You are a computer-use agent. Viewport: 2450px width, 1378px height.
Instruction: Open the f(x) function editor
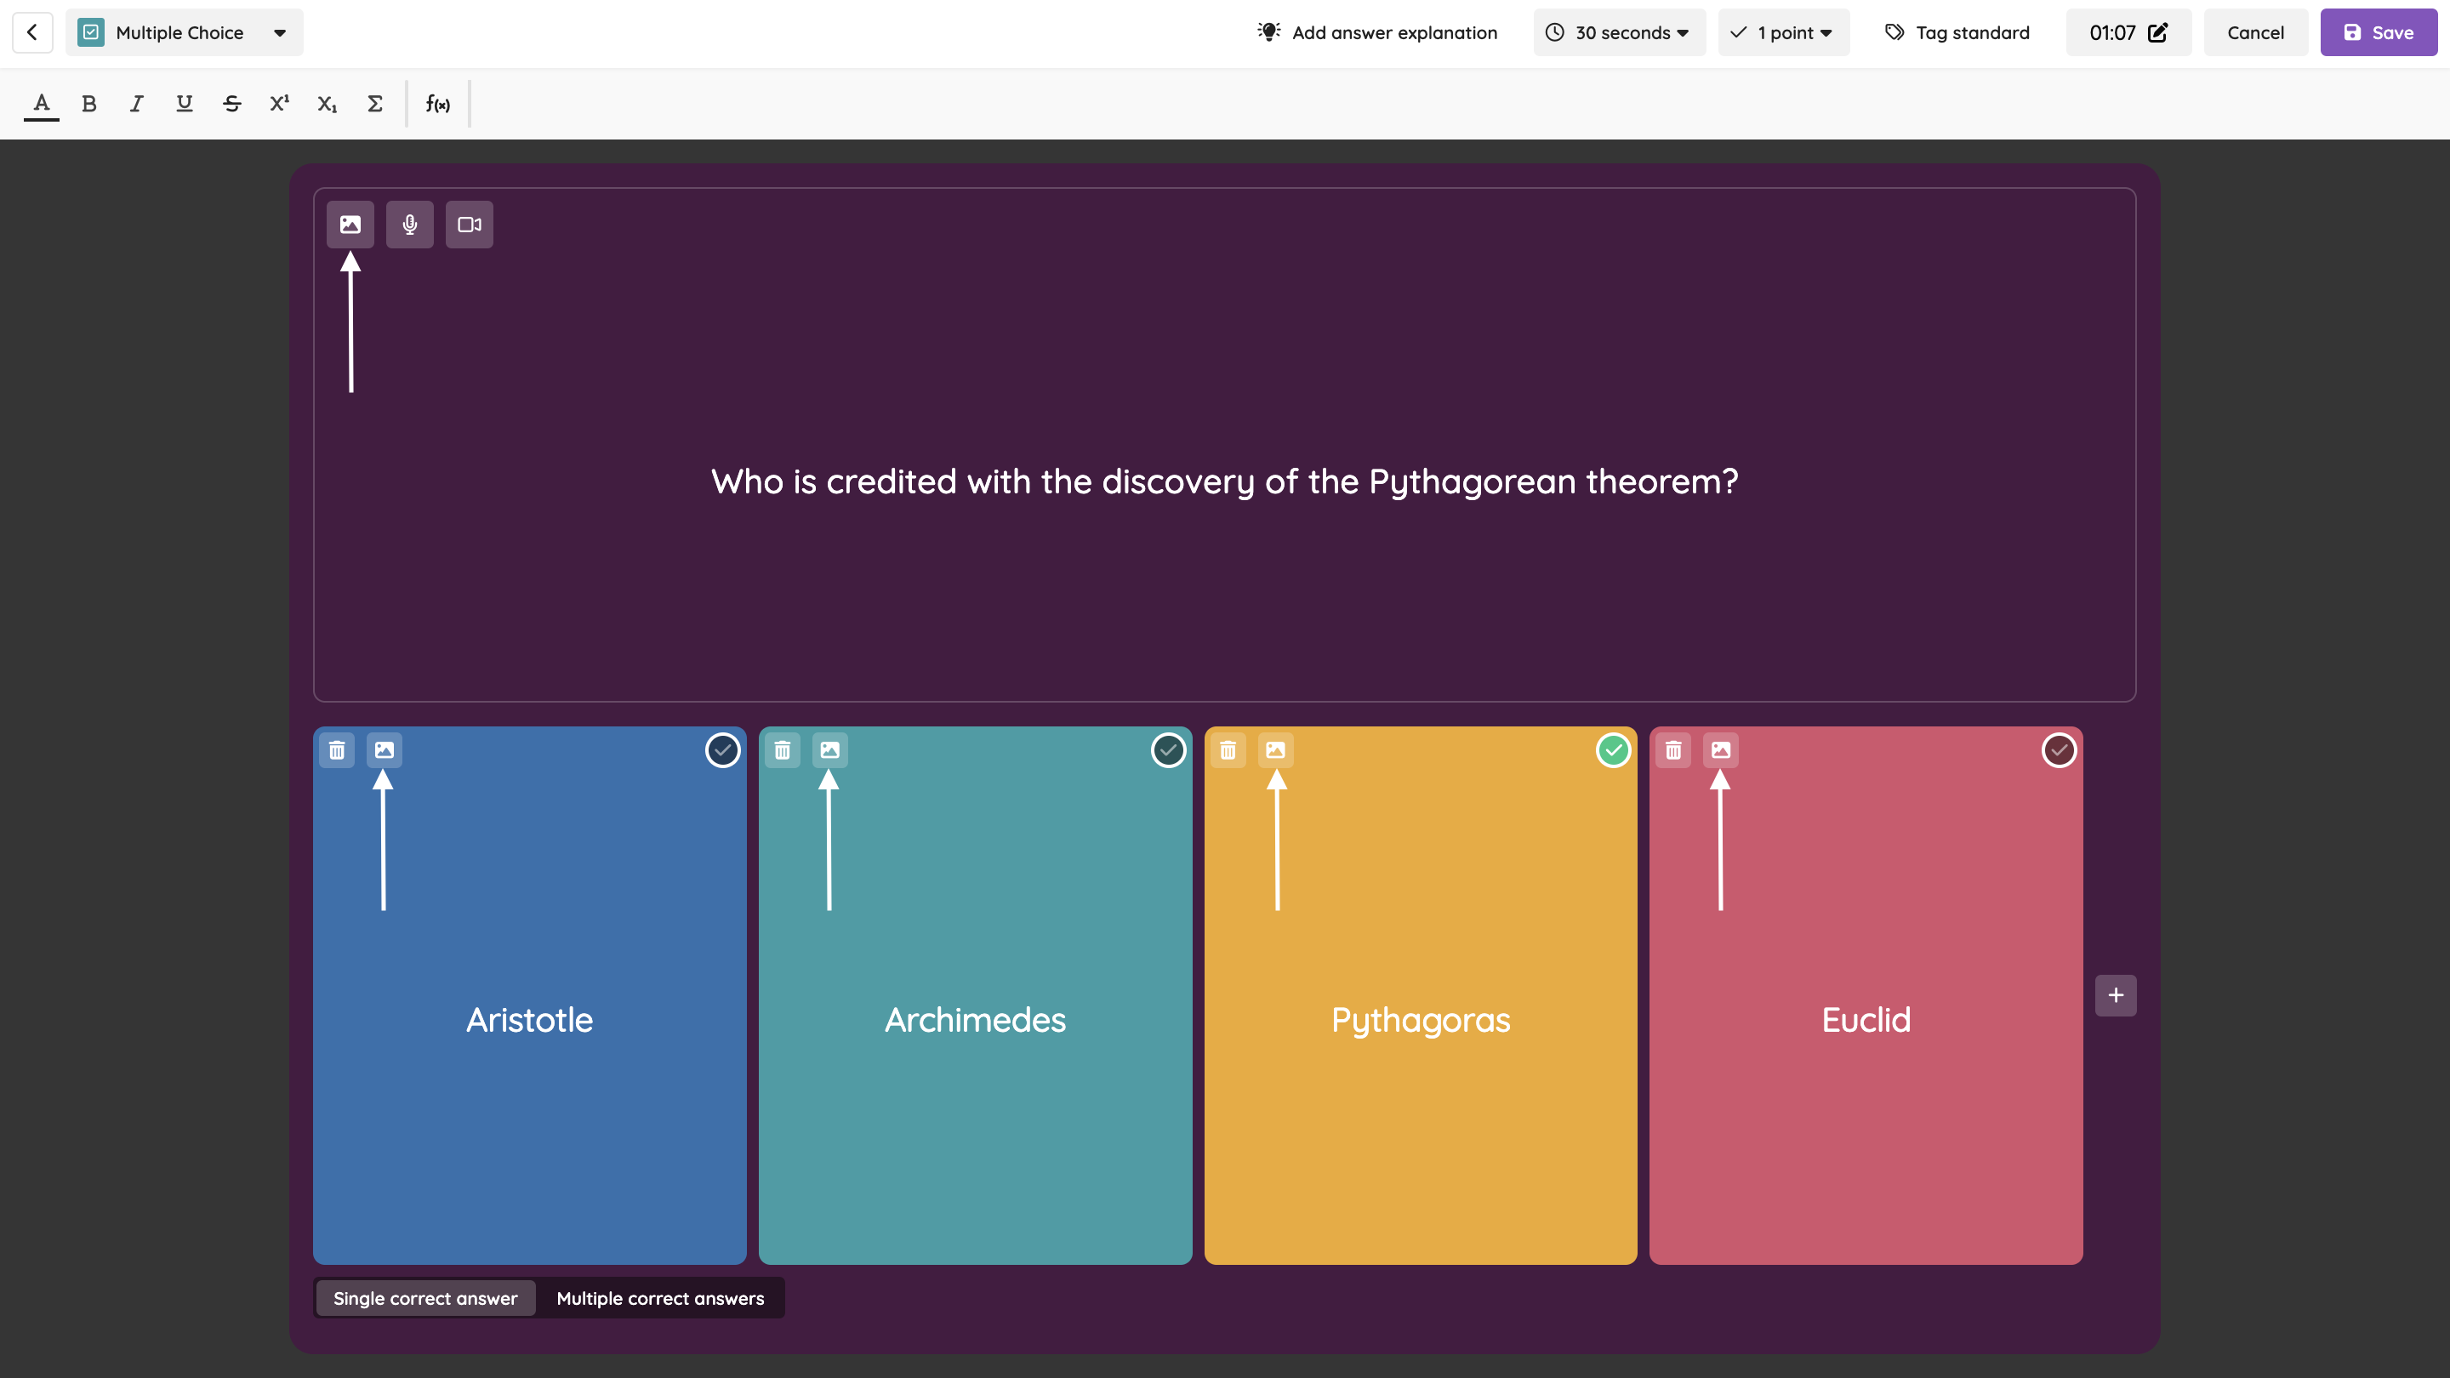coord(437,104)
